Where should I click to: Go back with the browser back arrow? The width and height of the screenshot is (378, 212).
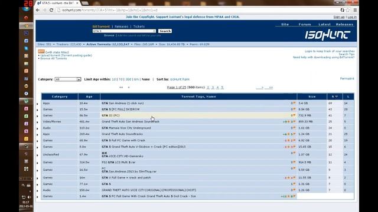click(38, 10)
